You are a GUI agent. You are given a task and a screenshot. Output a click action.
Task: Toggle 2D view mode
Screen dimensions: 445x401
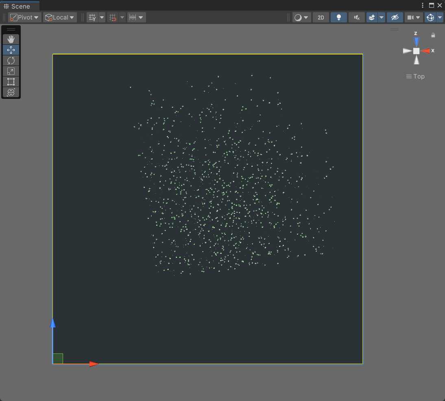(321, 17)
